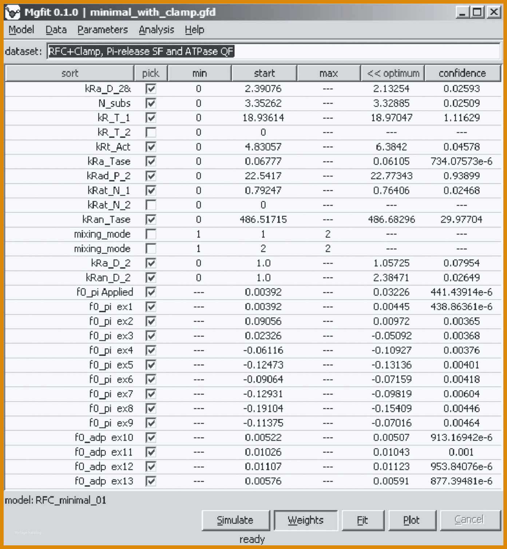Click the model: RFC_minimal_01 label
Screen dimensions: 507x549
[55, 500]
